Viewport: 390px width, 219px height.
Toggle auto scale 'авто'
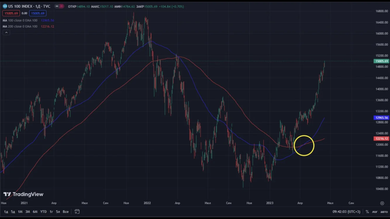[x=383, y=211]
